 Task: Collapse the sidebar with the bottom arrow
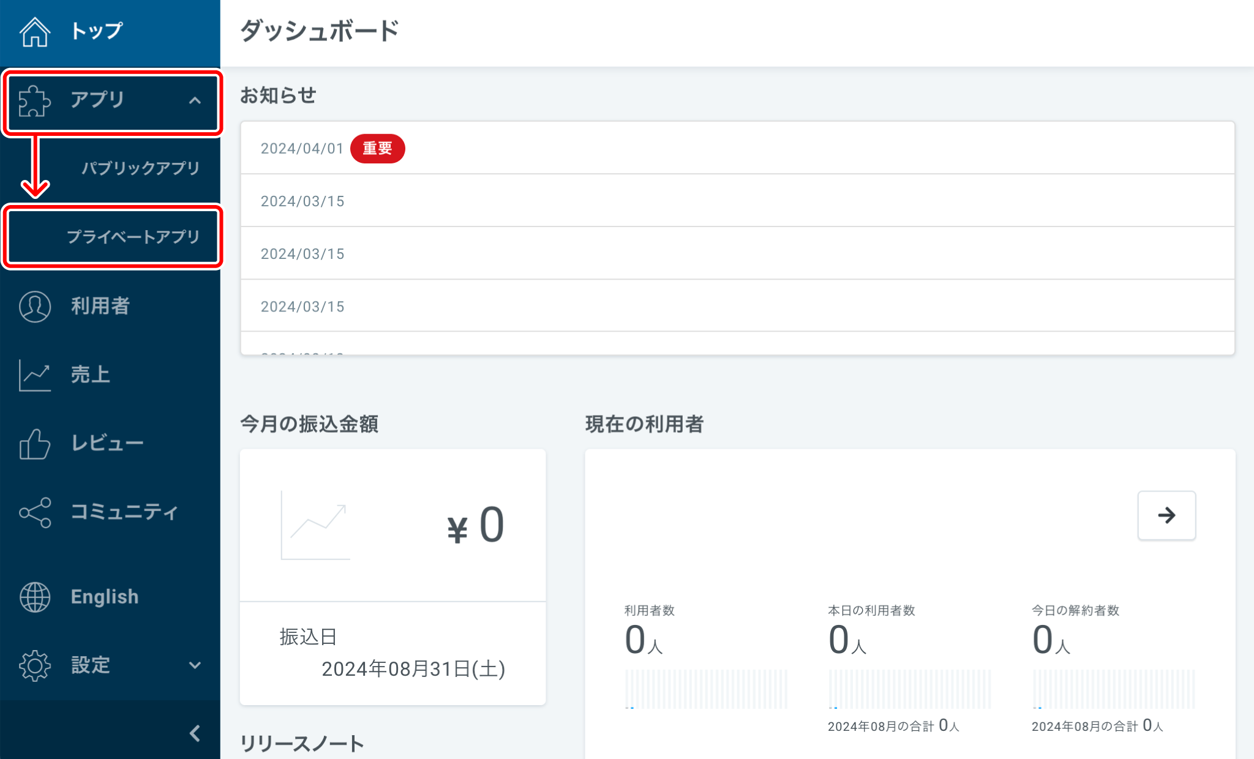click(195, 733)
